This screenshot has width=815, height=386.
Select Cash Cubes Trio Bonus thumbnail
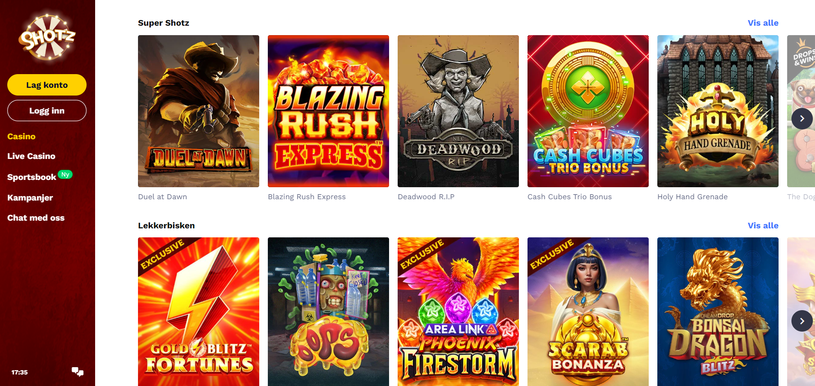(x=588, y=111)
